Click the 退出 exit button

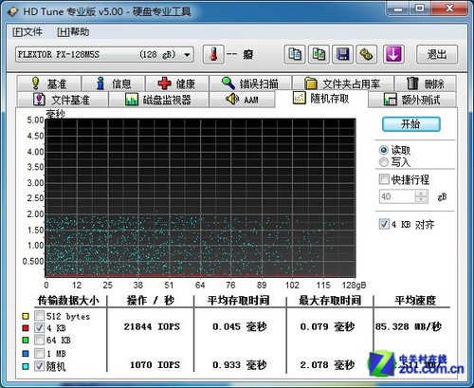pyautogui.click(x=437, y=54)
